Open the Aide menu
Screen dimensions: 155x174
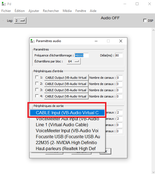coord(93,11)
